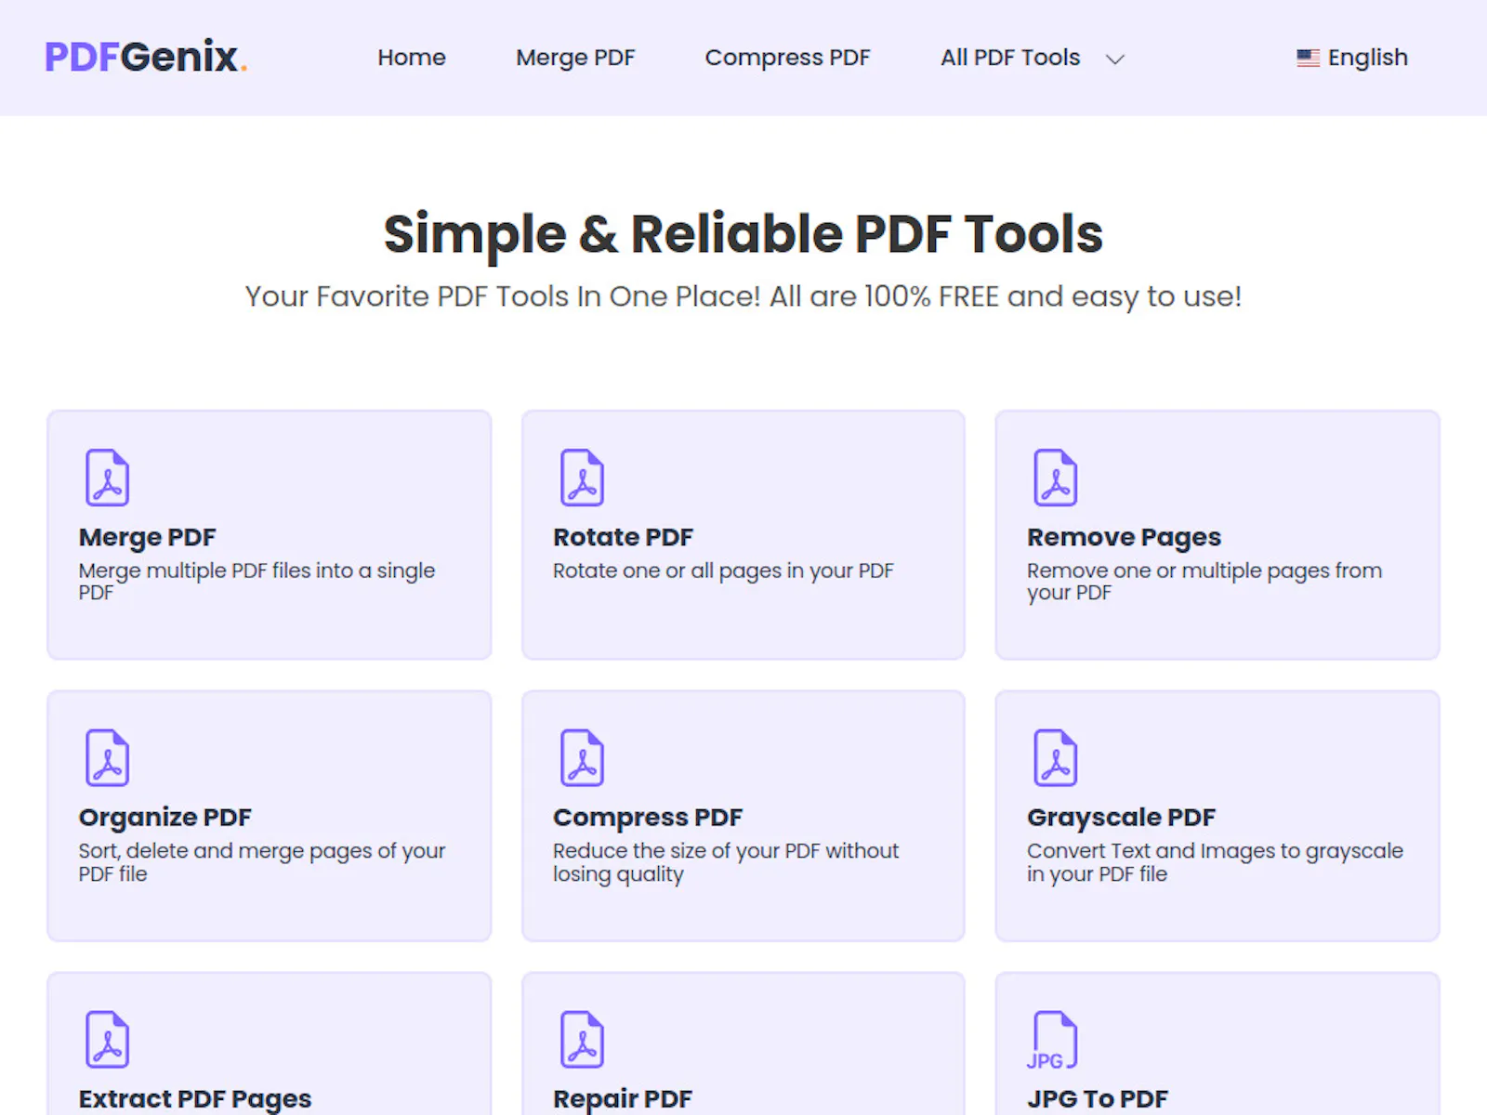The width and height of the screenshot is (1487, 1115).
Task: Click 'Merge multiple PDF files into a single PDF'
Action: click(257, 582)
